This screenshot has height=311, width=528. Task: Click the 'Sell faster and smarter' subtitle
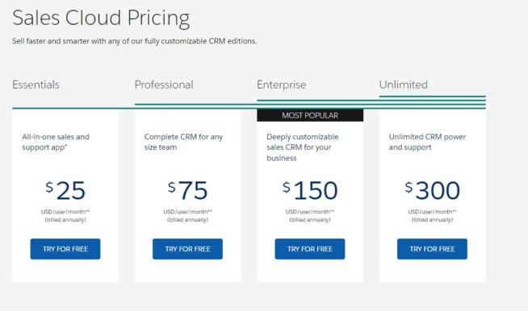(134, 41)
